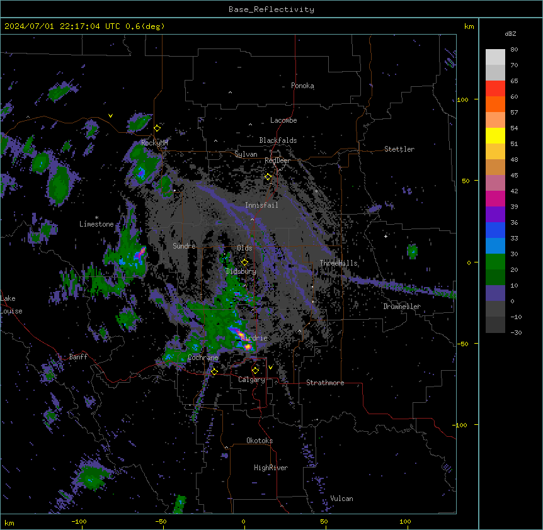Click the Calgary label
This screenshot has width=543, height=530.
click(251, 380)
